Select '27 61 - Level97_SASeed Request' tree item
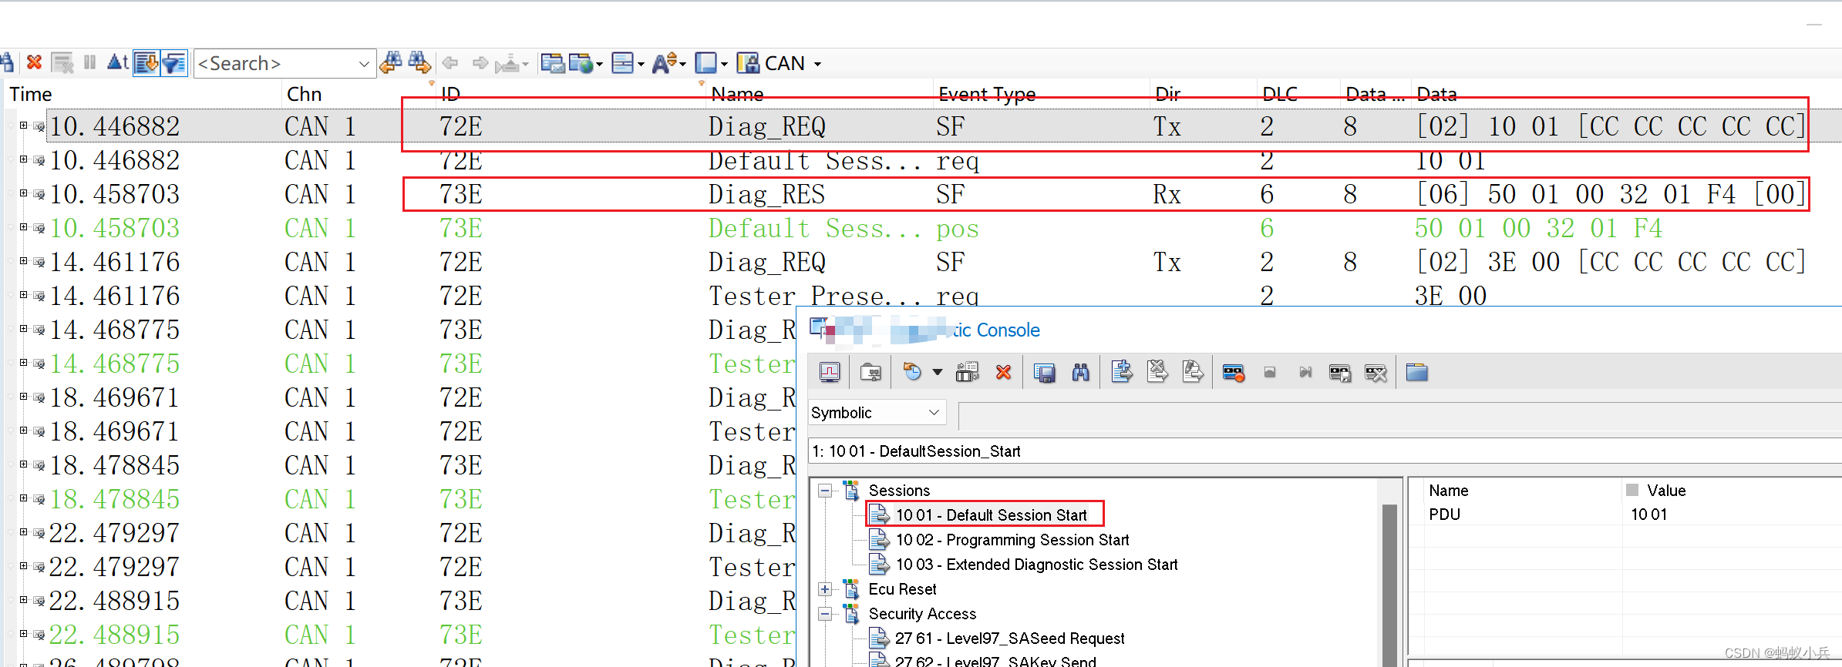 [1009, 639]
